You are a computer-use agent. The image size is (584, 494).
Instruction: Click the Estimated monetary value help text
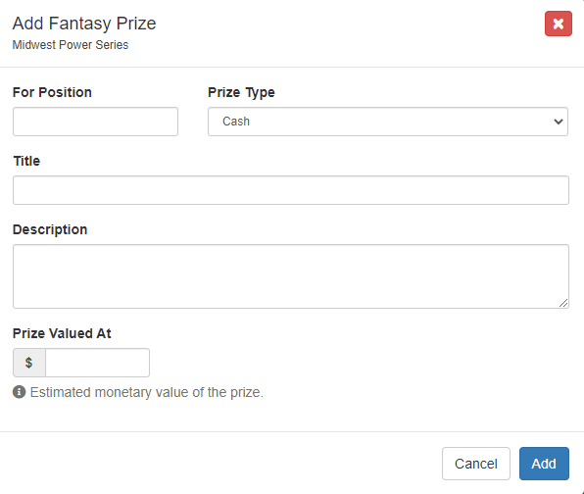point(147,392)
